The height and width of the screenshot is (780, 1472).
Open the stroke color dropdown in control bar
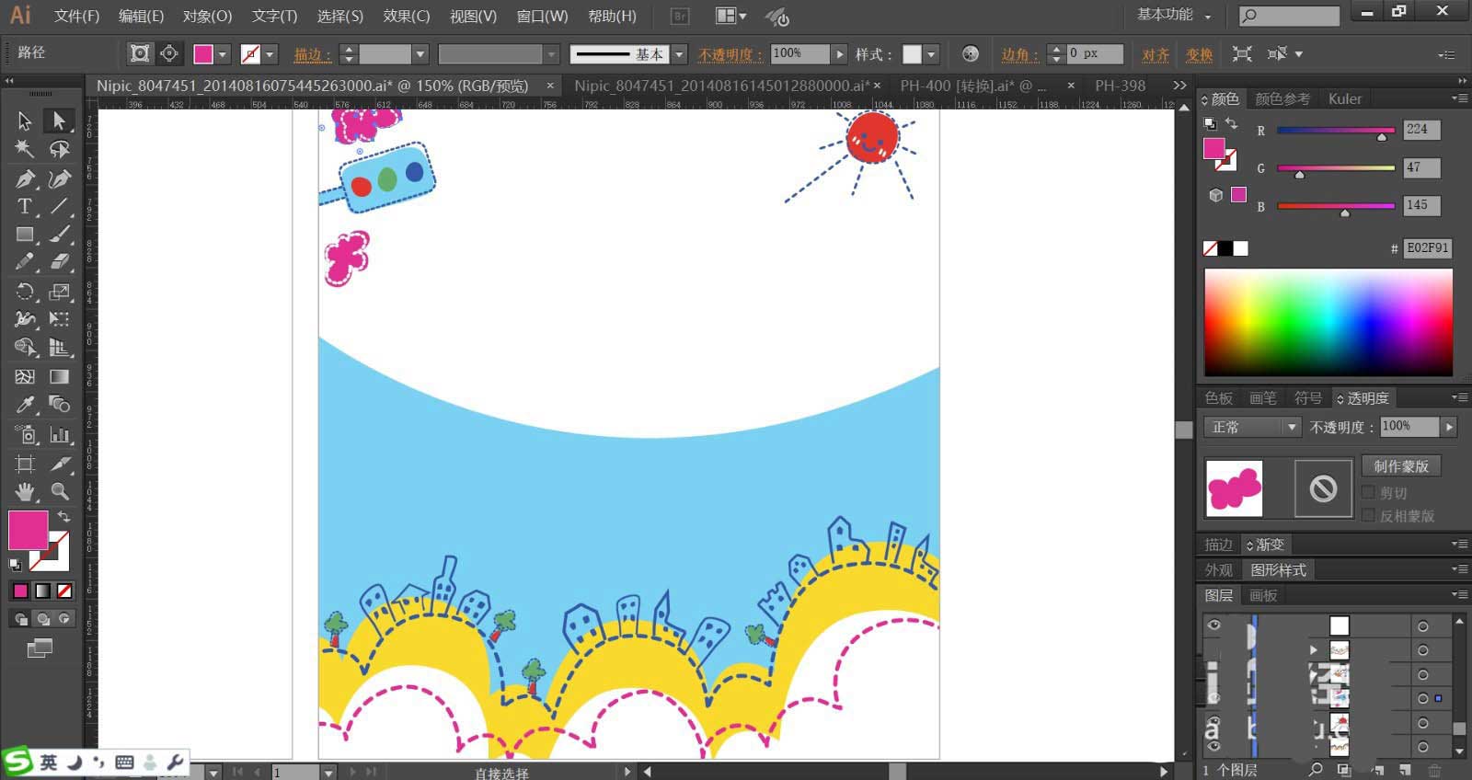click(270, 54)
